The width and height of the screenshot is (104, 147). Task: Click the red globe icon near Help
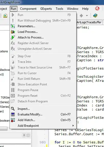tap(97, 8)
